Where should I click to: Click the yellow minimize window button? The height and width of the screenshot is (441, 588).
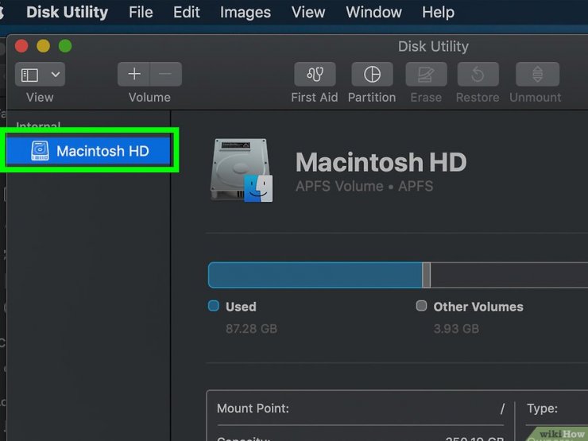[x=43, y=46]
